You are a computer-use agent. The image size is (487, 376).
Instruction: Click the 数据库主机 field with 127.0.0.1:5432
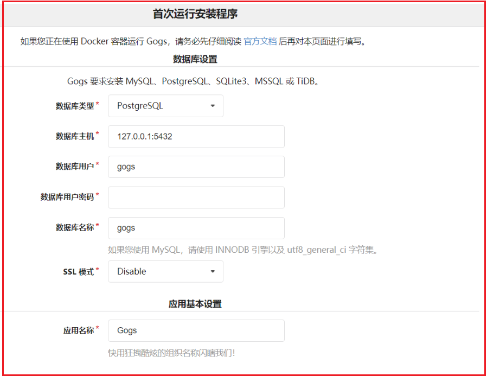[x=196, y=136]
